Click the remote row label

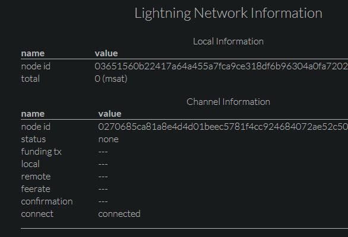(x=36, y=177)
